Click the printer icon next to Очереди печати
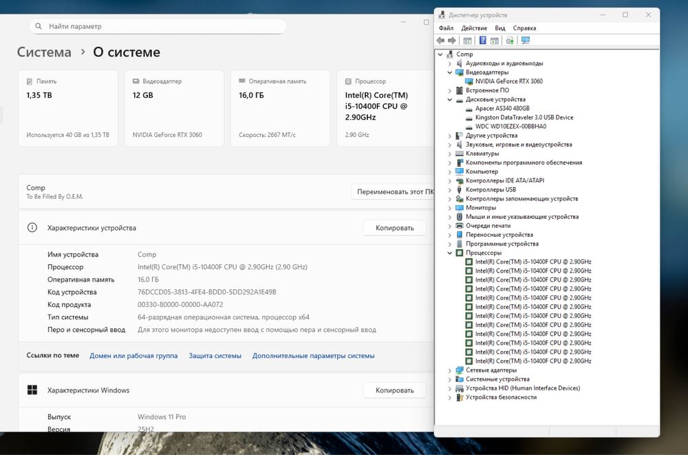 click(460, 226)
